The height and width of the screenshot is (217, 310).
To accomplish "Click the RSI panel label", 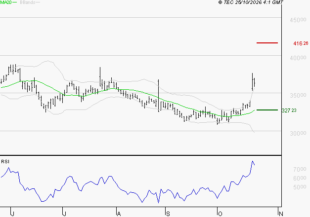I will coord(5,162).
